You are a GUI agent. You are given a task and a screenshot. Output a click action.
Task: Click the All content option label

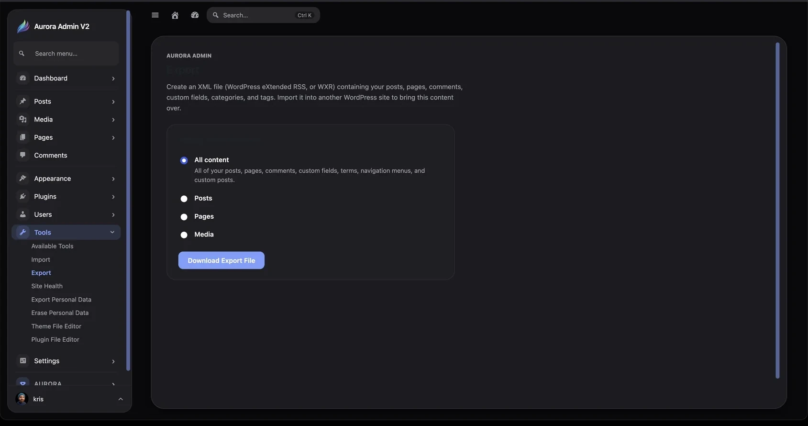point(211,160)
